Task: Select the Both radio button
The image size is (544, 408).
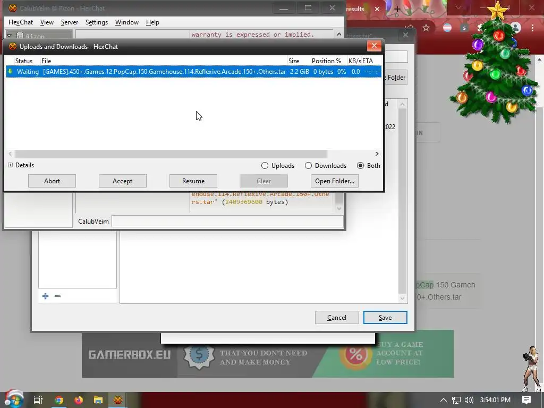Action: (x=369, y=166)
